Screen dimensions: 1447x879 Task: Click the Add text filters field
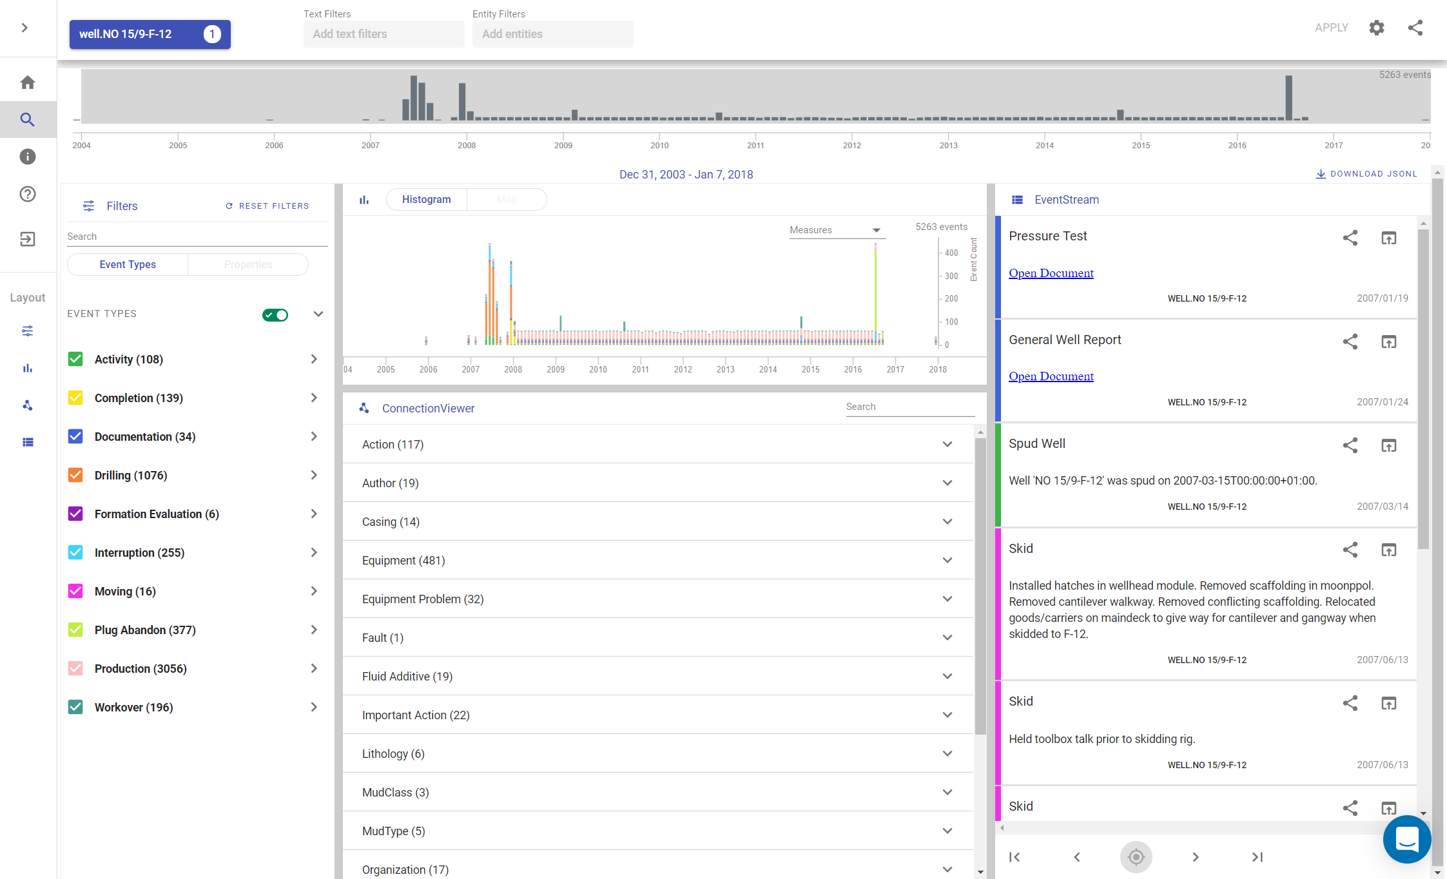(x=384, y=34)
